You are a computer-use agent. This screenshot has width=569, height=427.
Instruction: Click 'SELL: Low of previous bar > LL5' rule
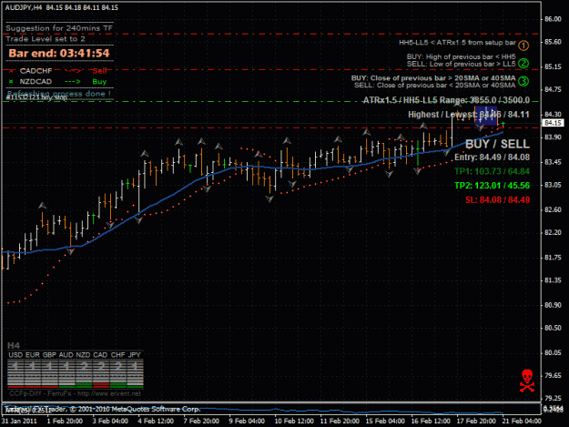tap(461, 65)
